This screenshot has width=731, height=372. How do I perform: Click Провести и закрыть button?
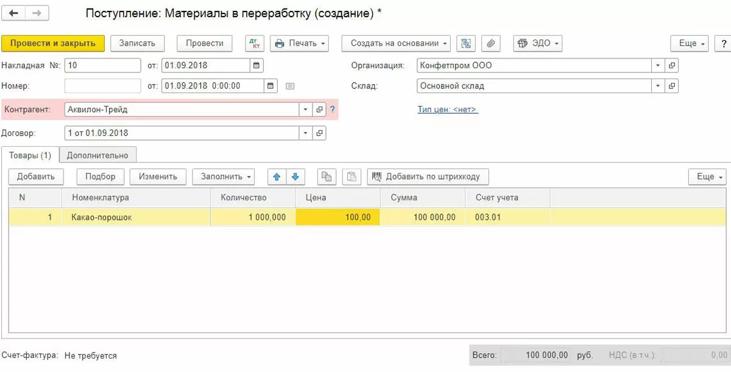(x=53, y=43)
